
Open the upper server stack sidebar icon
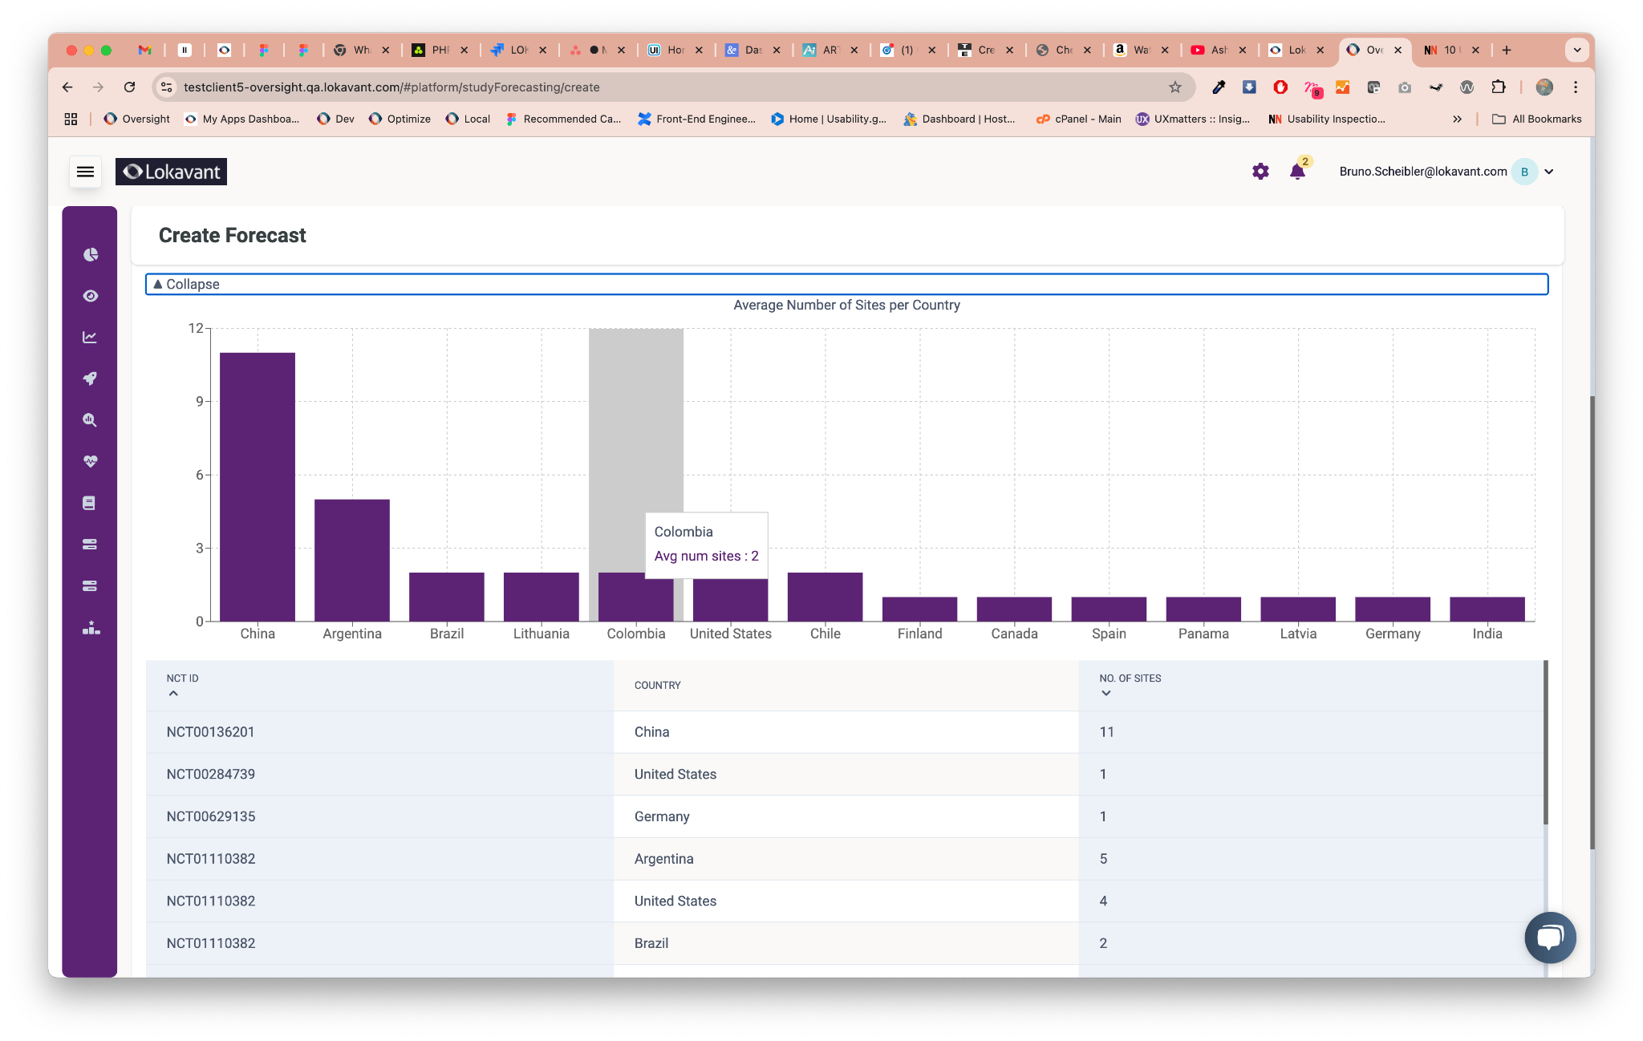[x=90, y=545]
